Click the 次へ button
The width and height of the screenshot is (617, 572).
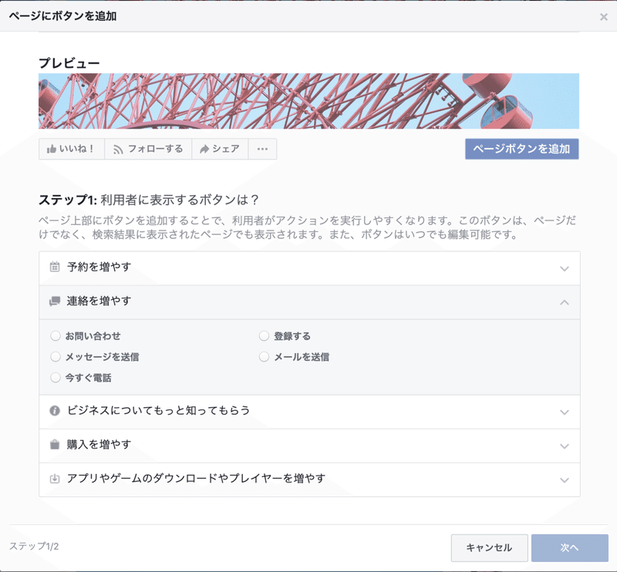coord(569,548)
